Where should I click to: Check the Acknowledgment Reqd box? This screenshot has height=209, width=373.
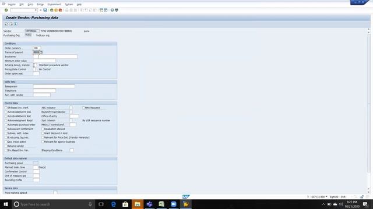pyautogui.click(x=6, y=120)
